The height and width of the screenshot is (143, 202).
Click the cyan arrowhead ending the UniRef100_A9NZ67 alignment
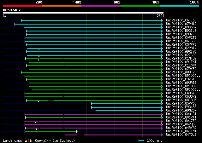tap(162, 111)
